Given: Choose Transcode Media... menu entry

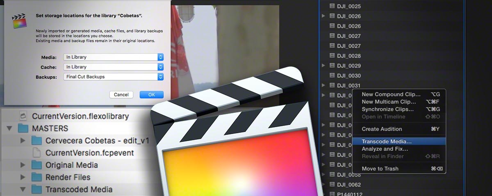Looking at the screenshot, I should click(399, 141).
